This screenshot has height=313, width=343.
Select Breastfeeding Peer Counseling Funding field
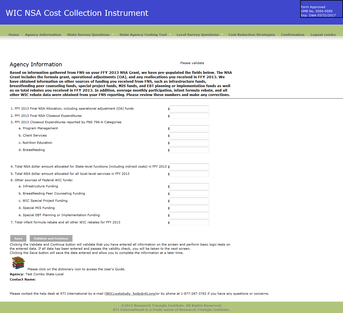pyautogui.click(x=189, y=193)
